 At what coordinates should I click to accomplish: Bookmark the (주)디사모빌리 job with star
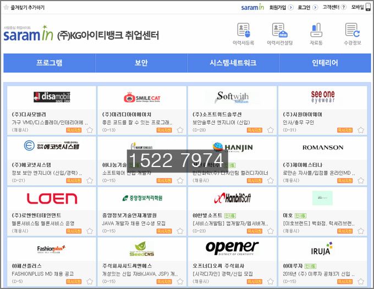tap(90, 130)
